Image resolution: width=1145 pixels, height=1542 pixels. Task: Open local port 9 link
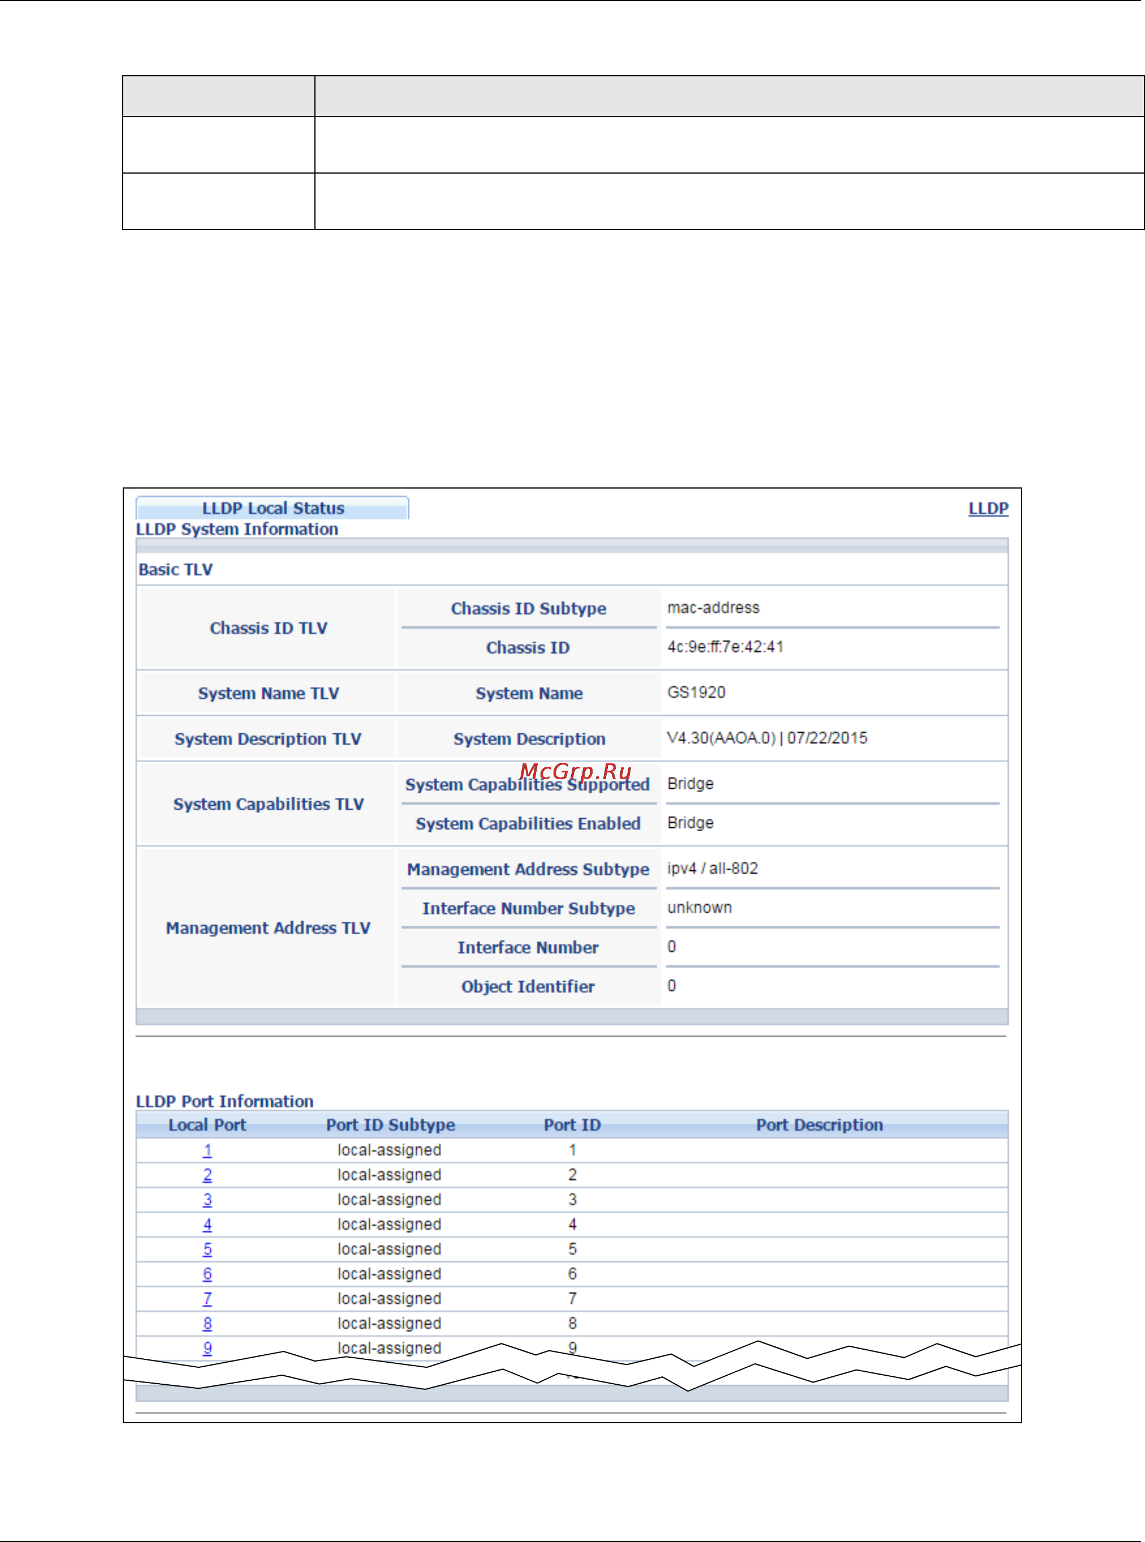coord(208,1349)
